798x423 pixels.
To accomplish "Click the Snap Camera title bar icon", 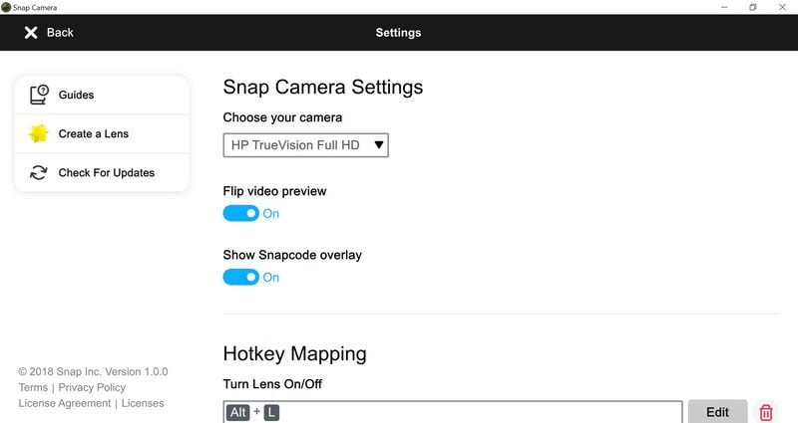I will point(6,7).
